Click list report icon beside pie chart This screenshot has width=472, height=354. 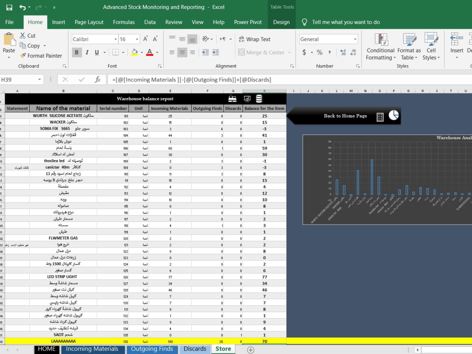coord(380,117)
